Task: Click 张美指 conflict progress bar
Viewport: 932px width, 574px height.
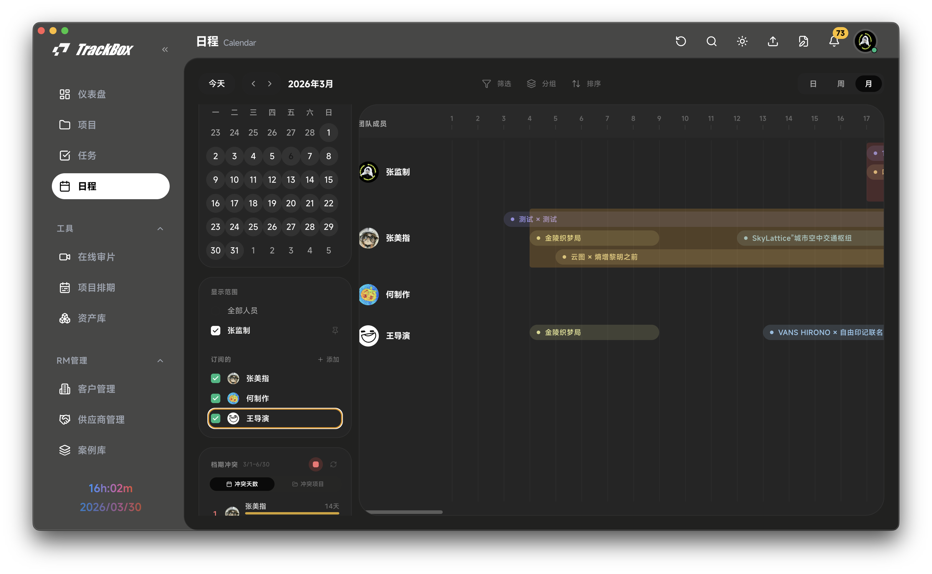Action: 292,513
